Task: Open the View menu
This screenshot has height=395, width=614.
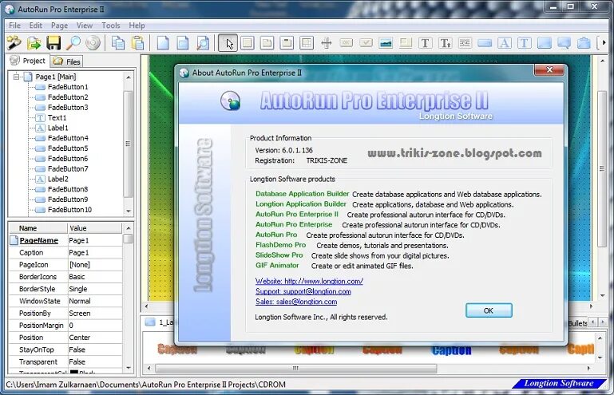Action: (85, 26)
